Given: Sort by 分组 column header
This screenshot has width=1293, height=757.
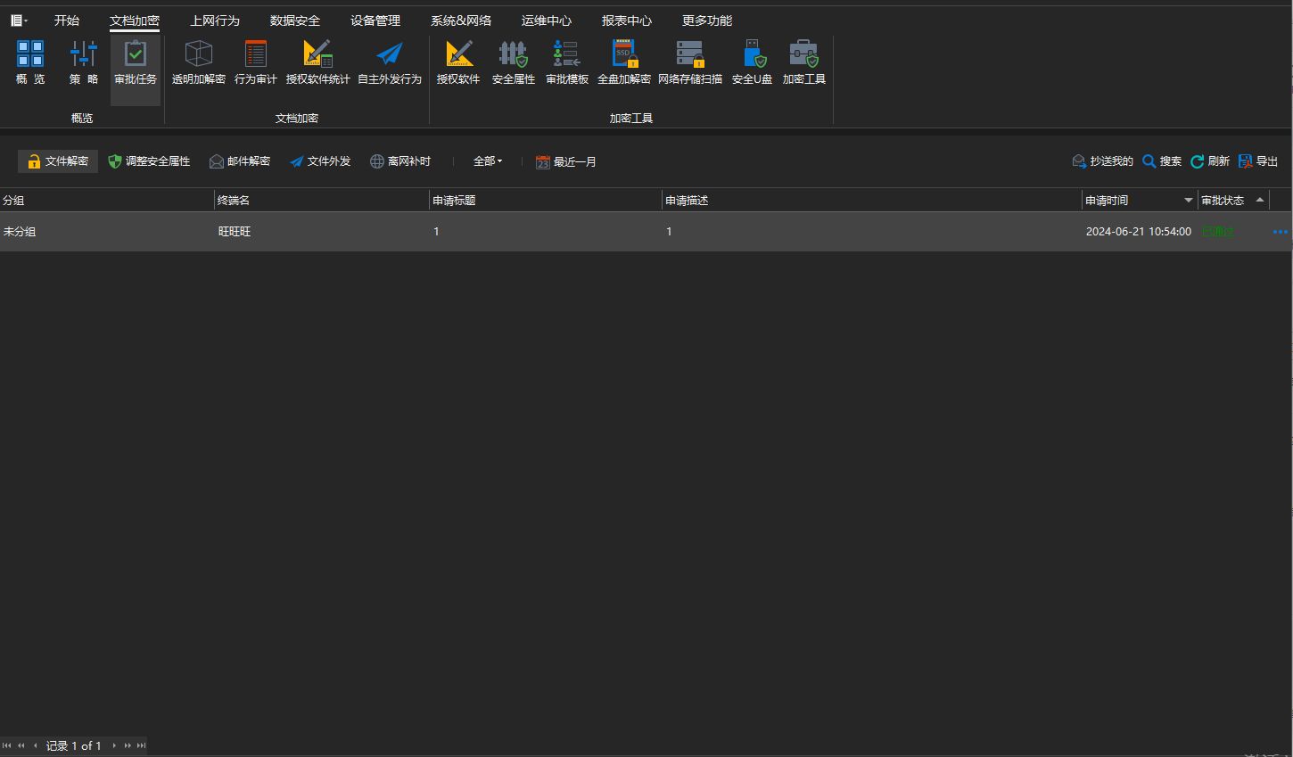Looking at the screenshot, I should [x=107, y=201].
